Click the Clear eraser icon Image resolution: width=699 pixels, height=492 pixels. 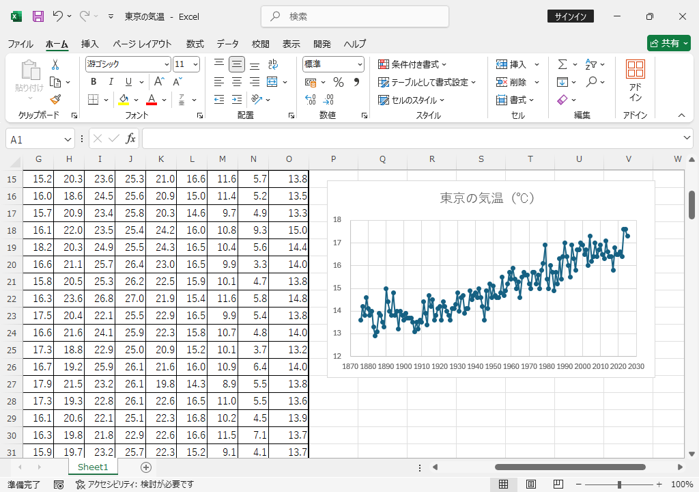point(562,100)
